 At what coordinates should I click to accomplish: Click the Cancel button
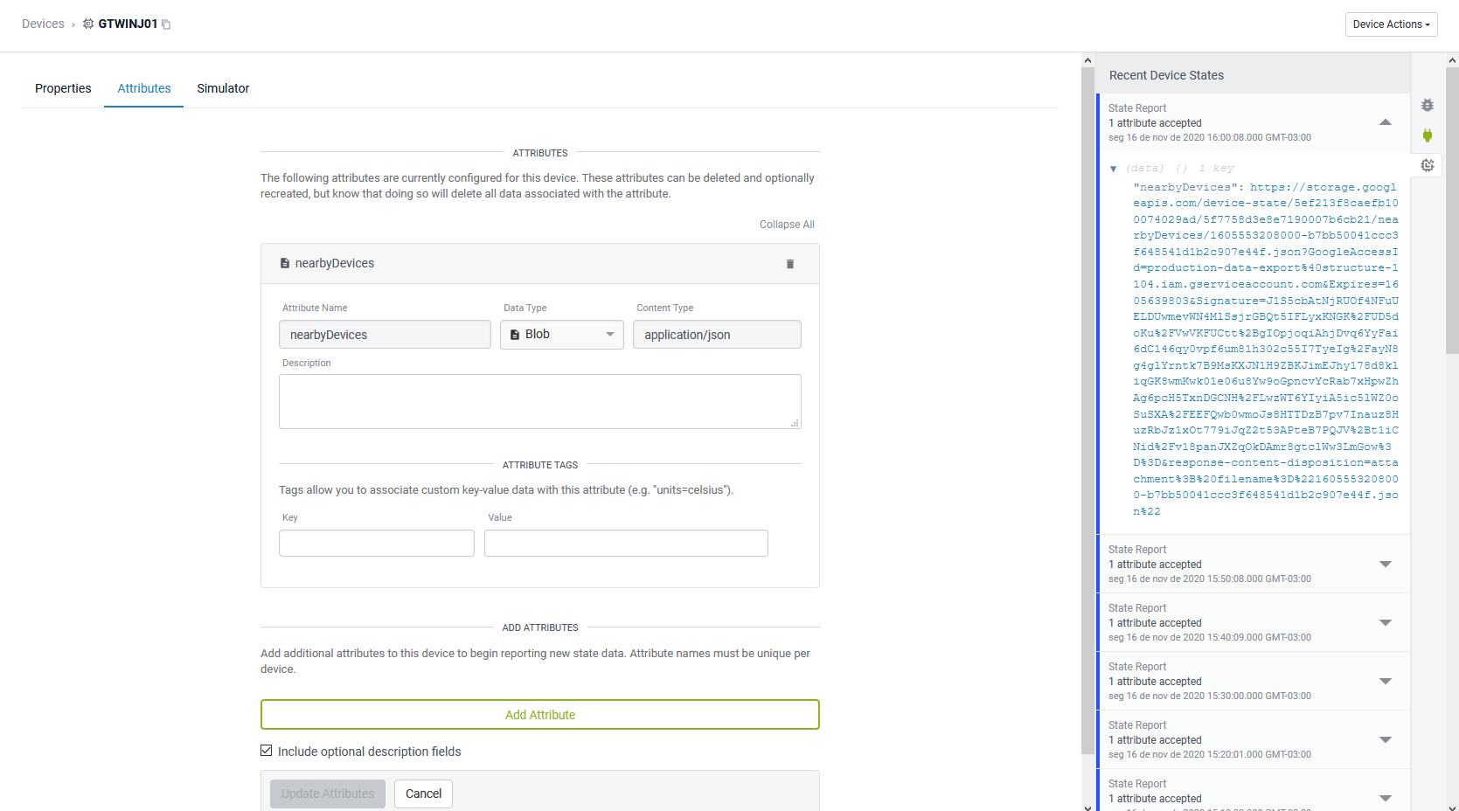click(x=424, y=794)
